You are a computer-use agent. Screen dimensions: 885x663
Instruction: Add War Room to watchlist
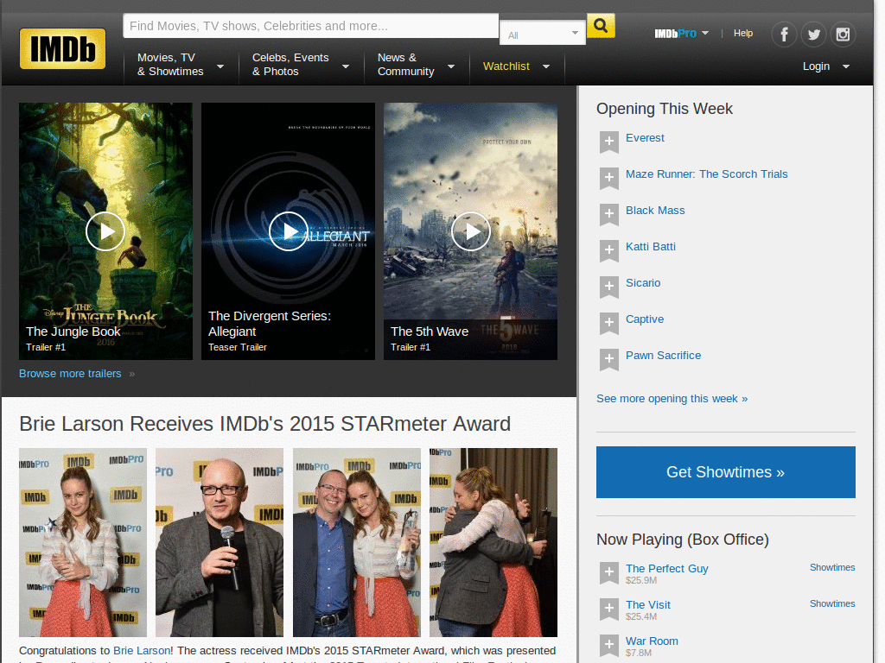tap(609, 645)
